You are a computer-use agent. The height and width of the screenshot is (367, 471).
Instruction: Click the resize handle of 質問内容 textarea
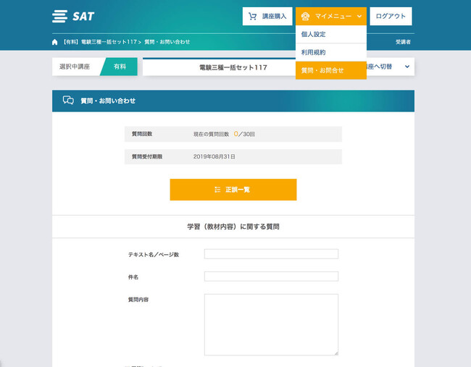tap(335, 353)
